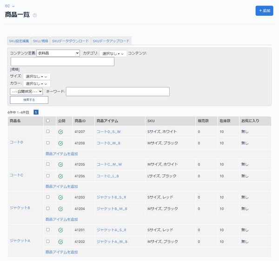Toggle the select-all checkbox in table header
The height and width of the screenshot is (261, 279).
(48, 121)
